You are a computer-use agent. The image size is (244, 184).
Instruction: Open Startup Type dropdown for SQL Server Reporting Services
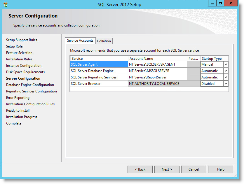pos(226,77)
